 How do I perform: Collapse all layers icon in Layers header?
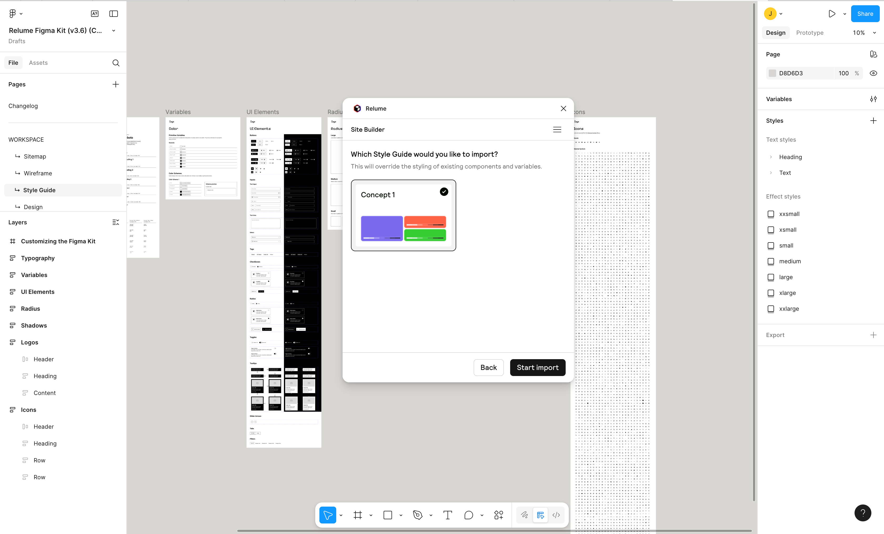pyautogui.click(x=115, y=222)
